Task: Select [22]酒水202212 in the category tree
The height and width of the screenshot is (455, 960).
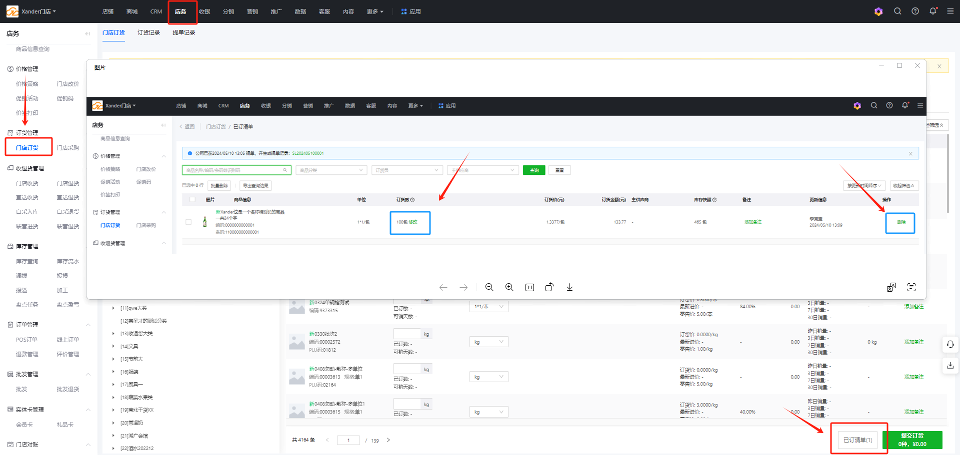Action: [137, 449]
